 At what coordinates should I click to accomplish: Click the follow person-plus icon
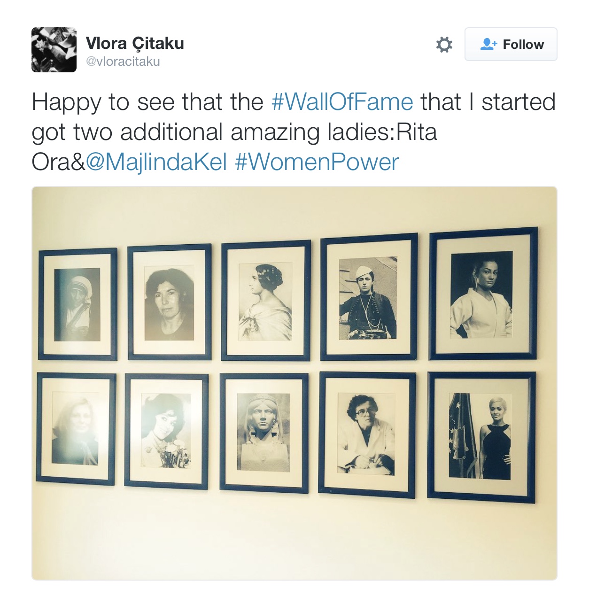488,44
